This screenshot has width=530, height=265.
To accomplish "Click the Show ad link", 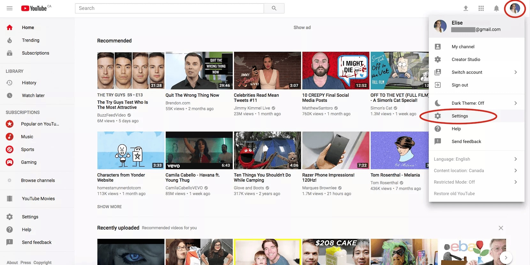I will (x=302, y=27).
